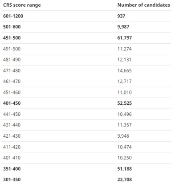Viewport: 171px width, 184px height.
Task: Select the 401-410 score range cell
Action: click(12, 158)
